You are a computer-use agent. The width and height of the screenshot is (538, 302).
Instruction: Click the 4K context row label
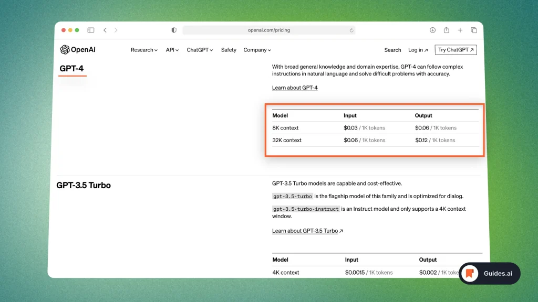coord(285,273)
